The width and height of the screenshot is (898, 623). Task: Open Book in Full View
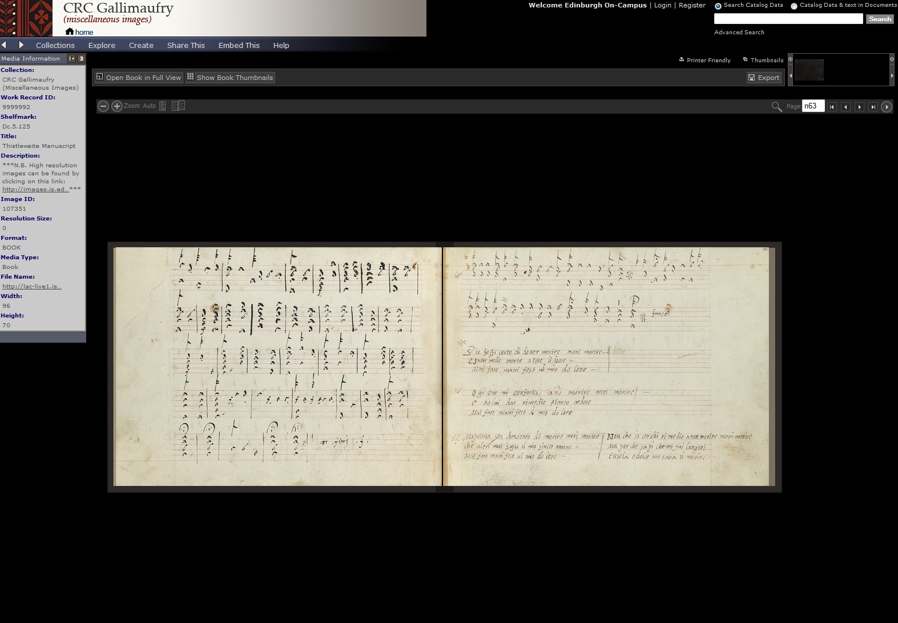[x=138, y=78]
